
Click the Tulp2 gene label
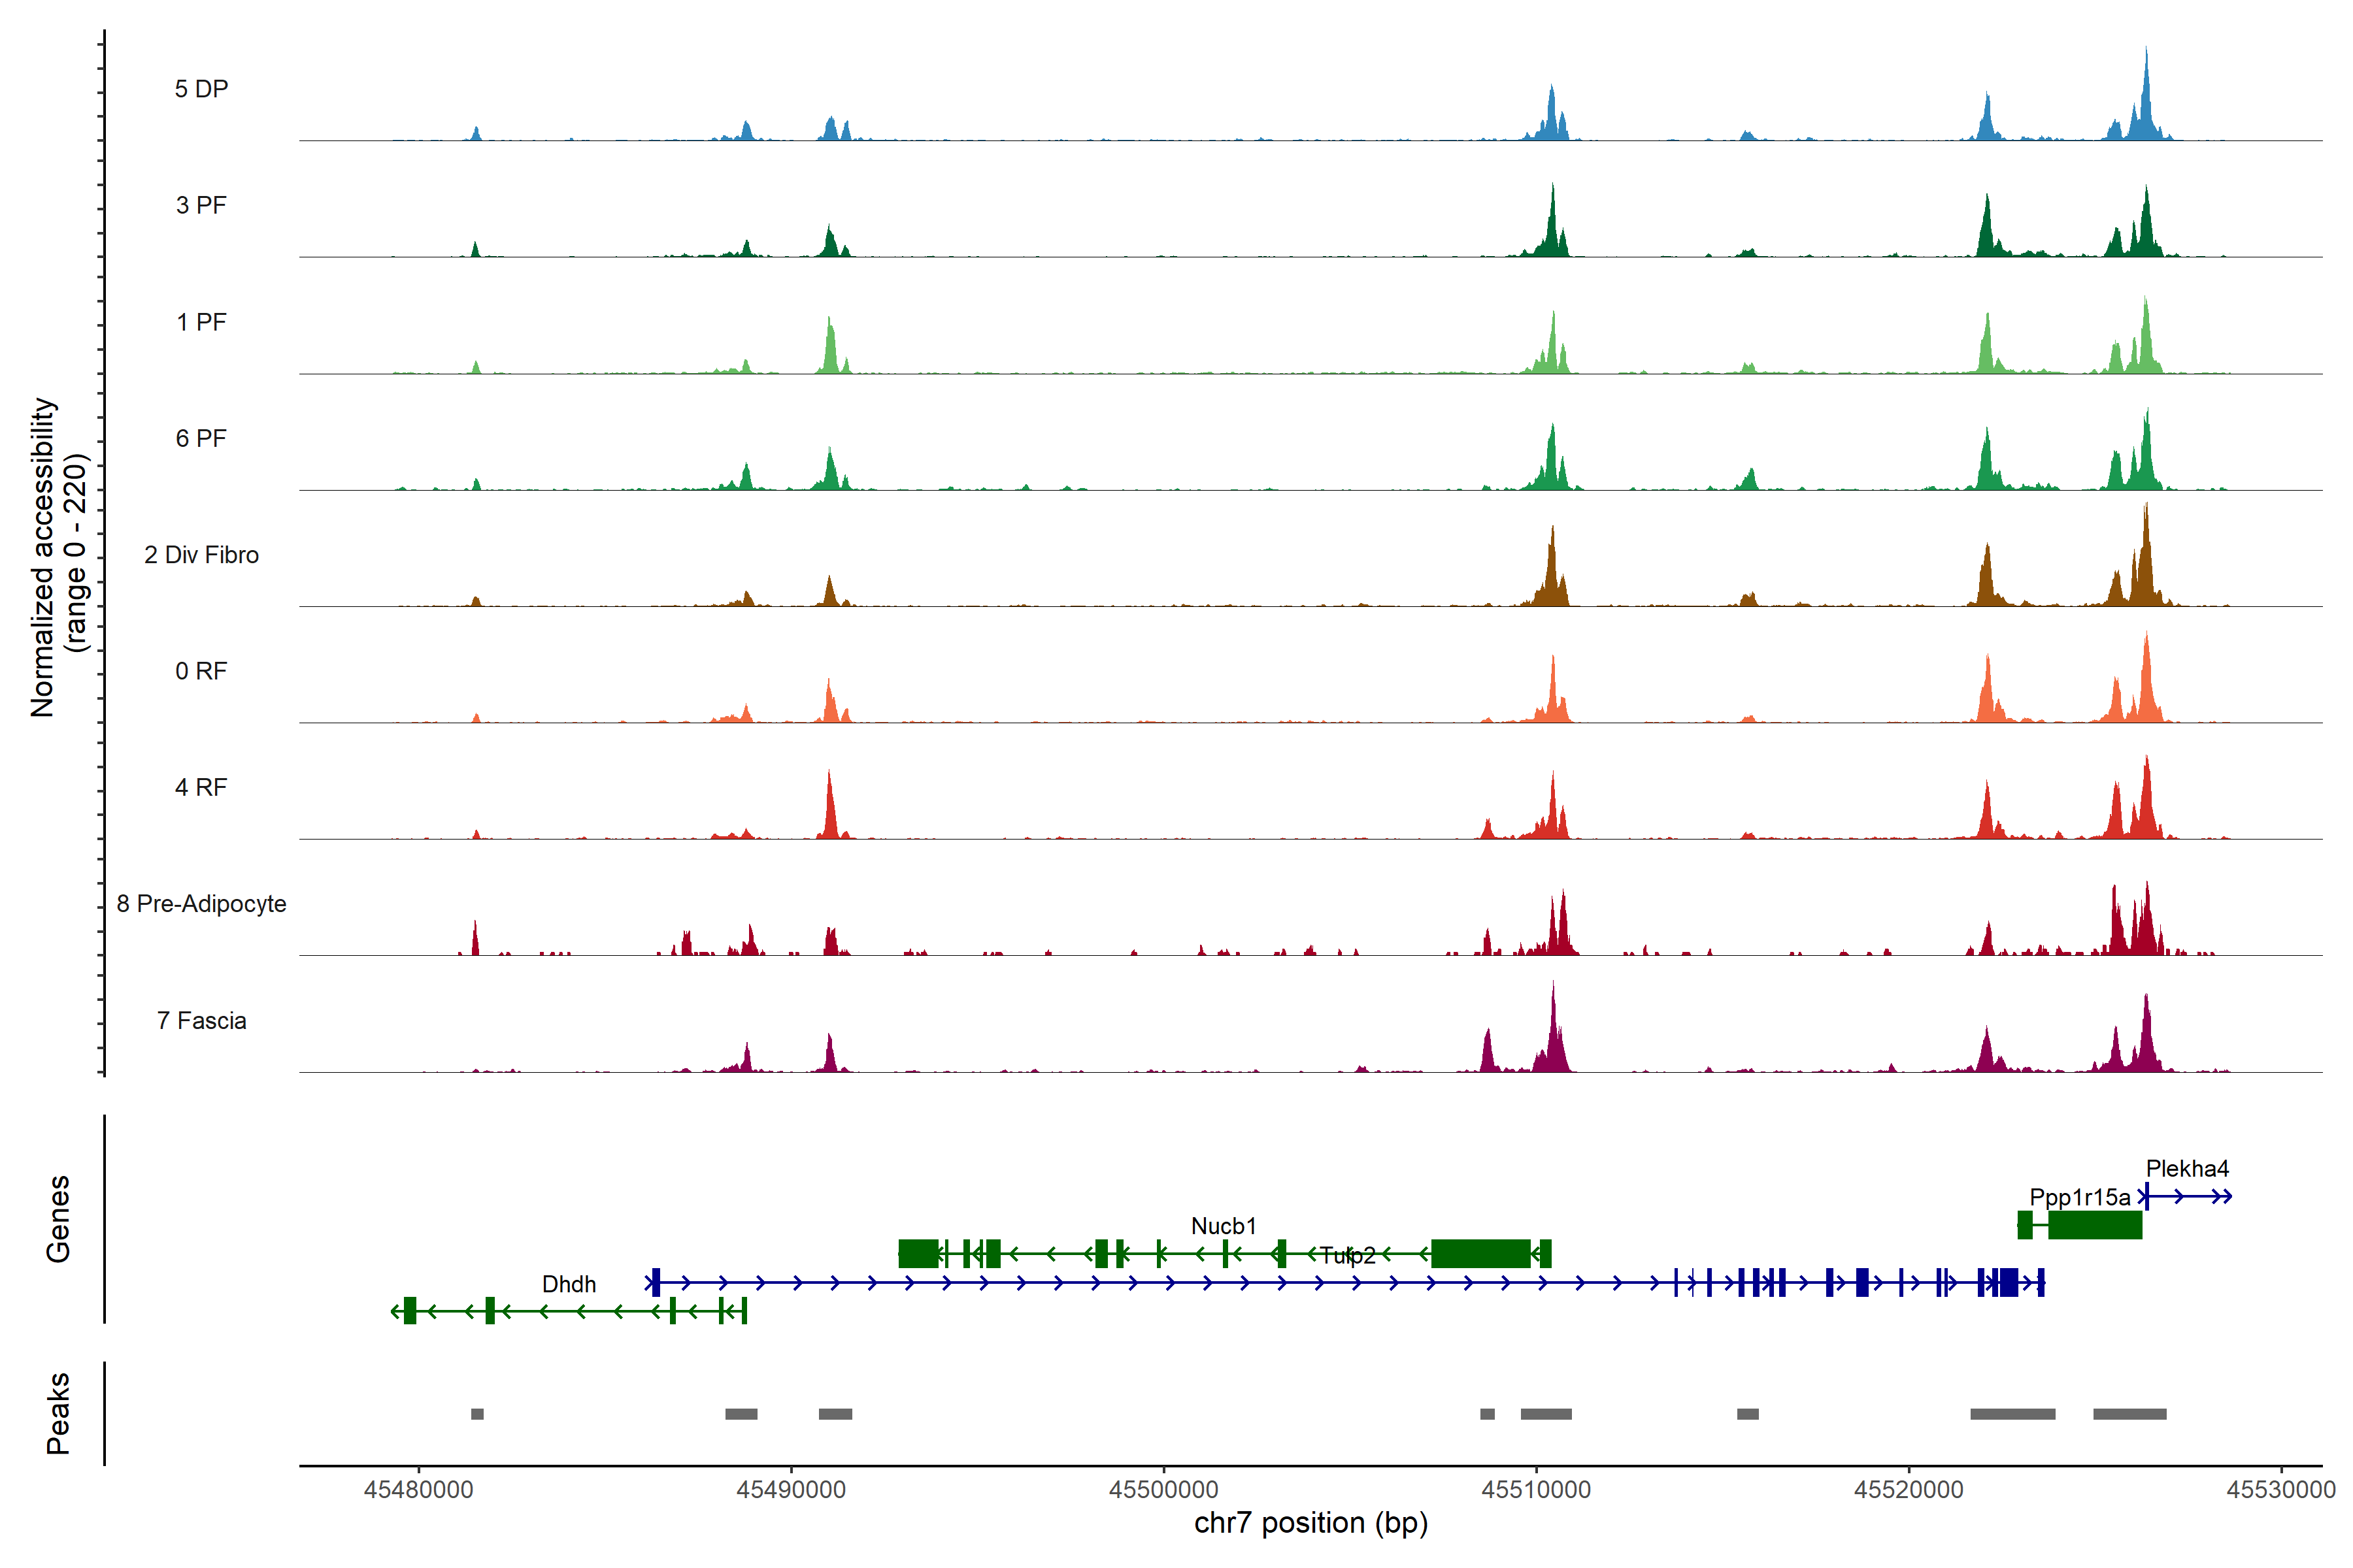click(x=1348, y=1255)
